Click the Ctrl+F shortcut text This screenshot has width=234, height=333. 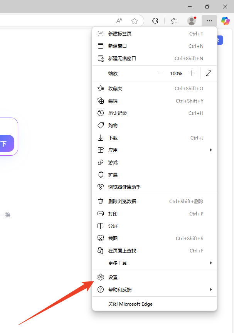197,251
